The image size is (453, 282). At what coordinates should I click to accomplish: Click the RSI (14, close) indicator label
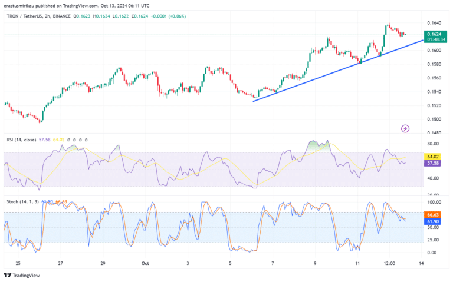[x=20, y=140]
